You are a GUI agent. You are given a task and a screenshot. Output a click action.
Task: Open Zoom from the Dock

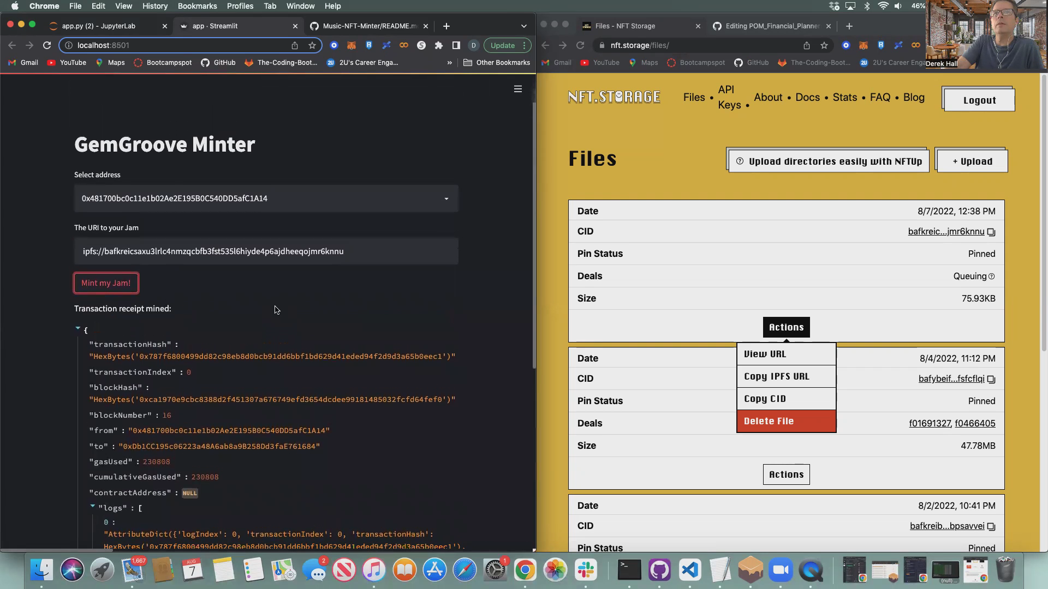click(x=781, y=570)
